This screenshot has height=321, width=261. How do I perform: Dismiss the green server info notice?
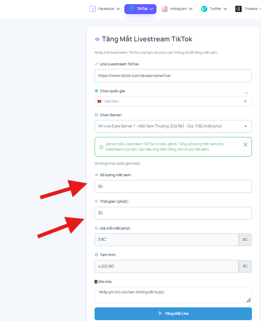[245, 144]
